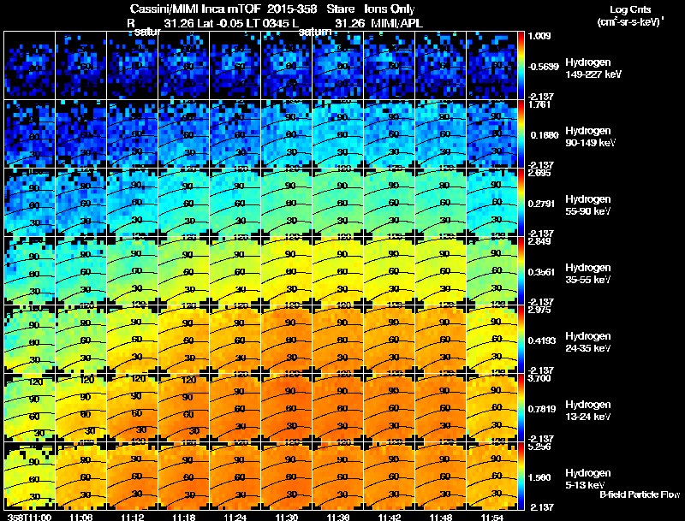This screenshot has height=521, width=685.
Task: Click the 'Hydrogen 149-227 keV' row label
Action: (593, 68)
